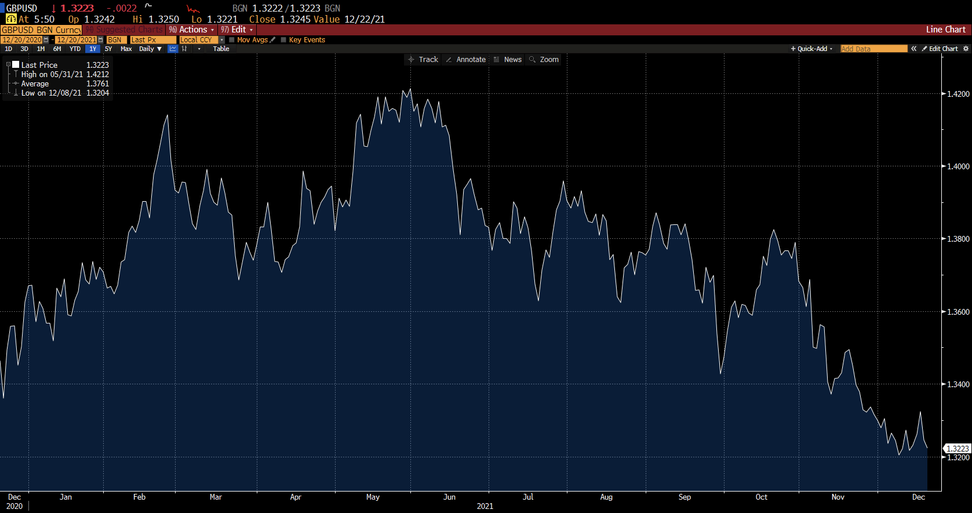Viewport: 972px width, 513px height.
Task: Click the Low marker icon in legend
Action: pyautogui.click(x=16, y=93)
